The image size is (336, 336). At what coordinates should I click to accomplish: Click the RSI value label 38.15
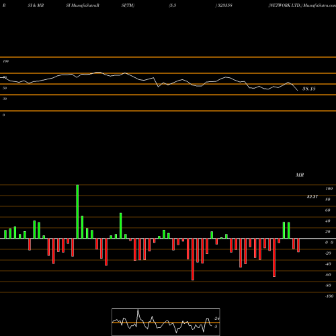(x=309, y=89)
